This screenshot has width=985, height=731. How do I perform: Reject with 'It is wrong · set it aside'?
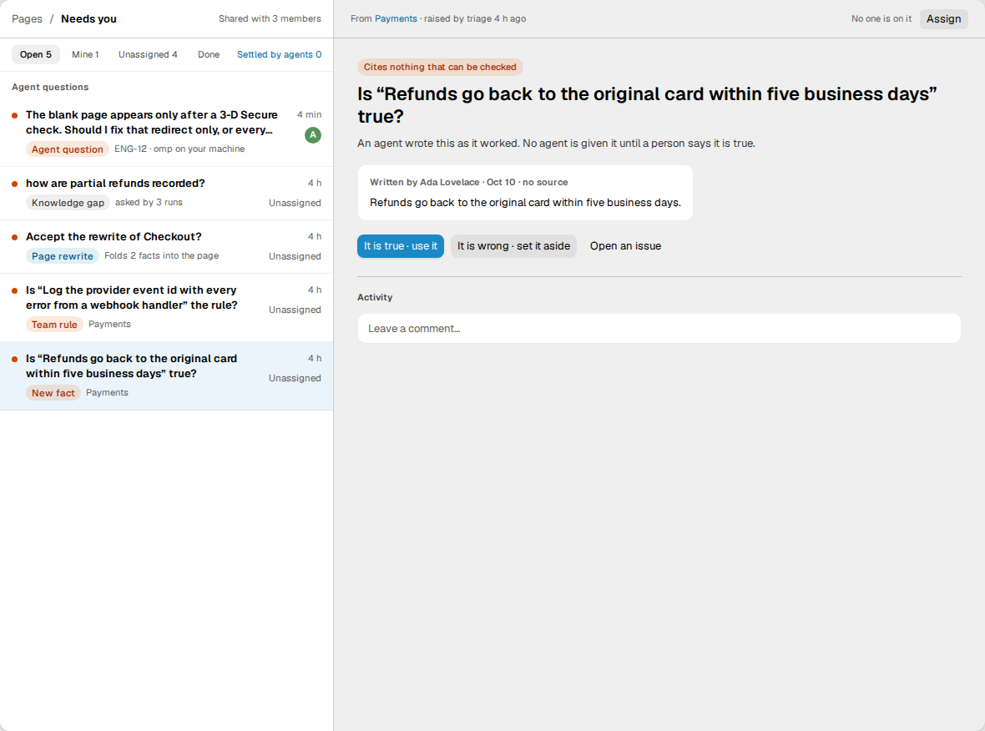[x=514, y=246]
